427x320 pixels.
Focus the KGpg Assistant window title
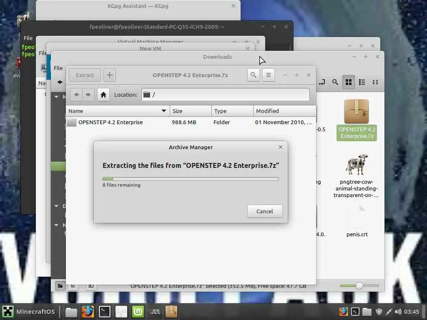(x=138, y=6)
